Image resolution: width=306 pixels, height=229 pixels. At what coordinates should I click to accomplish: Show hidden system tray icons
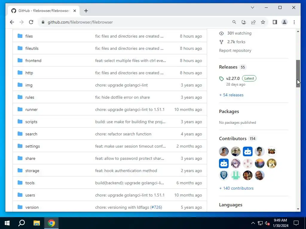point(253,223)
